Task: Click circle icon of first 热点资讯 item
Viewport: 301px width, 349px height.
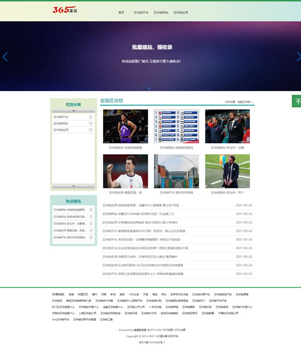Action: pyautogui.click(x=91, y=209)
